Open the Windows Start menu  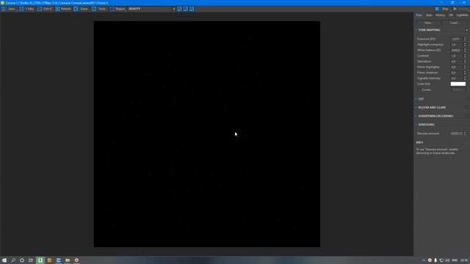click(x=4, y=260)
